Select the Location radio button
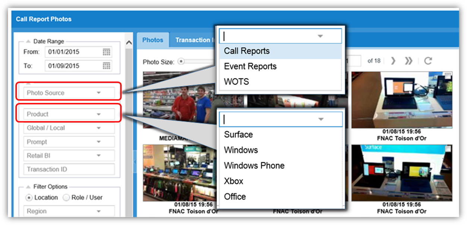The width and height of the screenshot is (467, 225). pos(29,197)
